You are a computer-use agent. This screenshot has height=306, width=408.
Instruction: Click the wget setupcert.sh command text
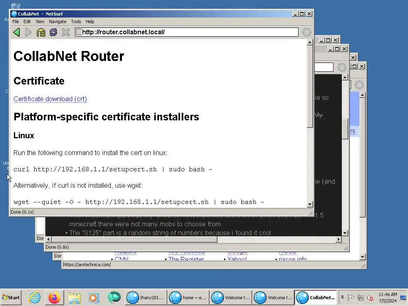point(139,202)
